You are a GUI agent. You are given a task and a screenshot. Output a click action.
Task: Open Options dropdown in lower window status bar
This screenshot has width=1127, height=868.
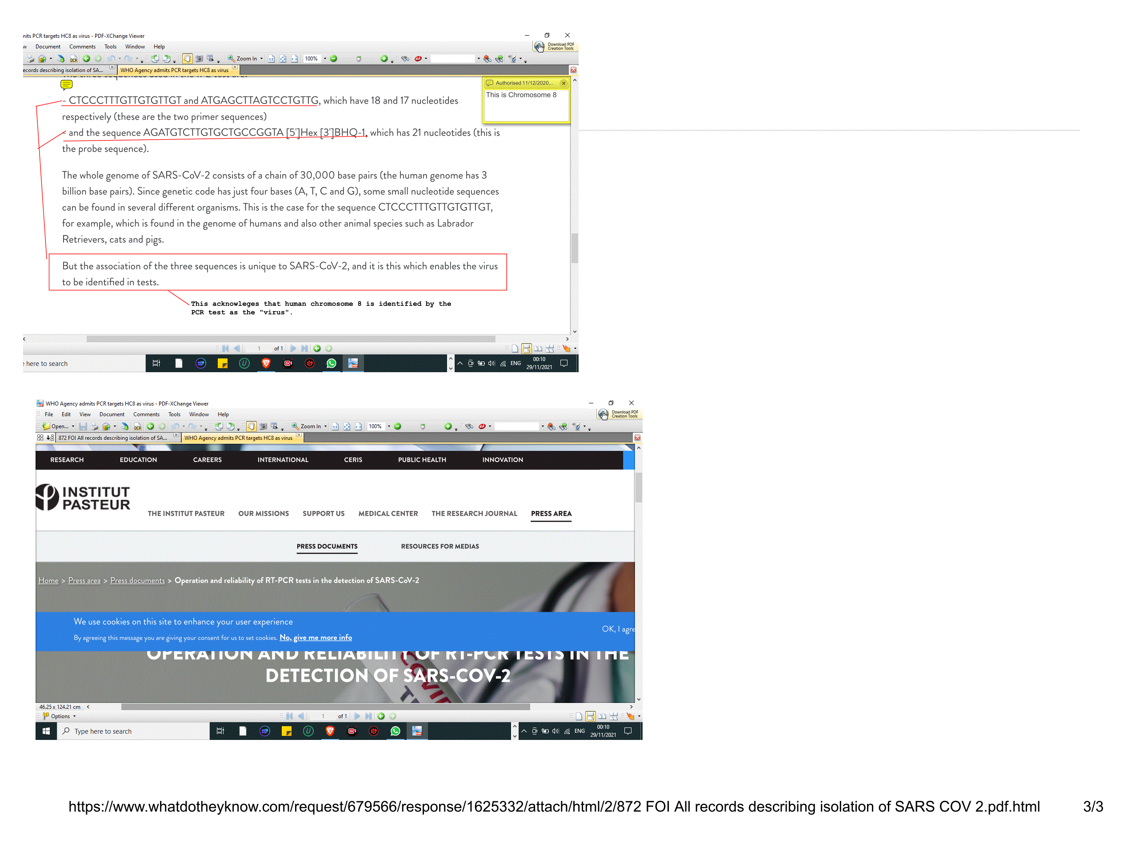60,716
